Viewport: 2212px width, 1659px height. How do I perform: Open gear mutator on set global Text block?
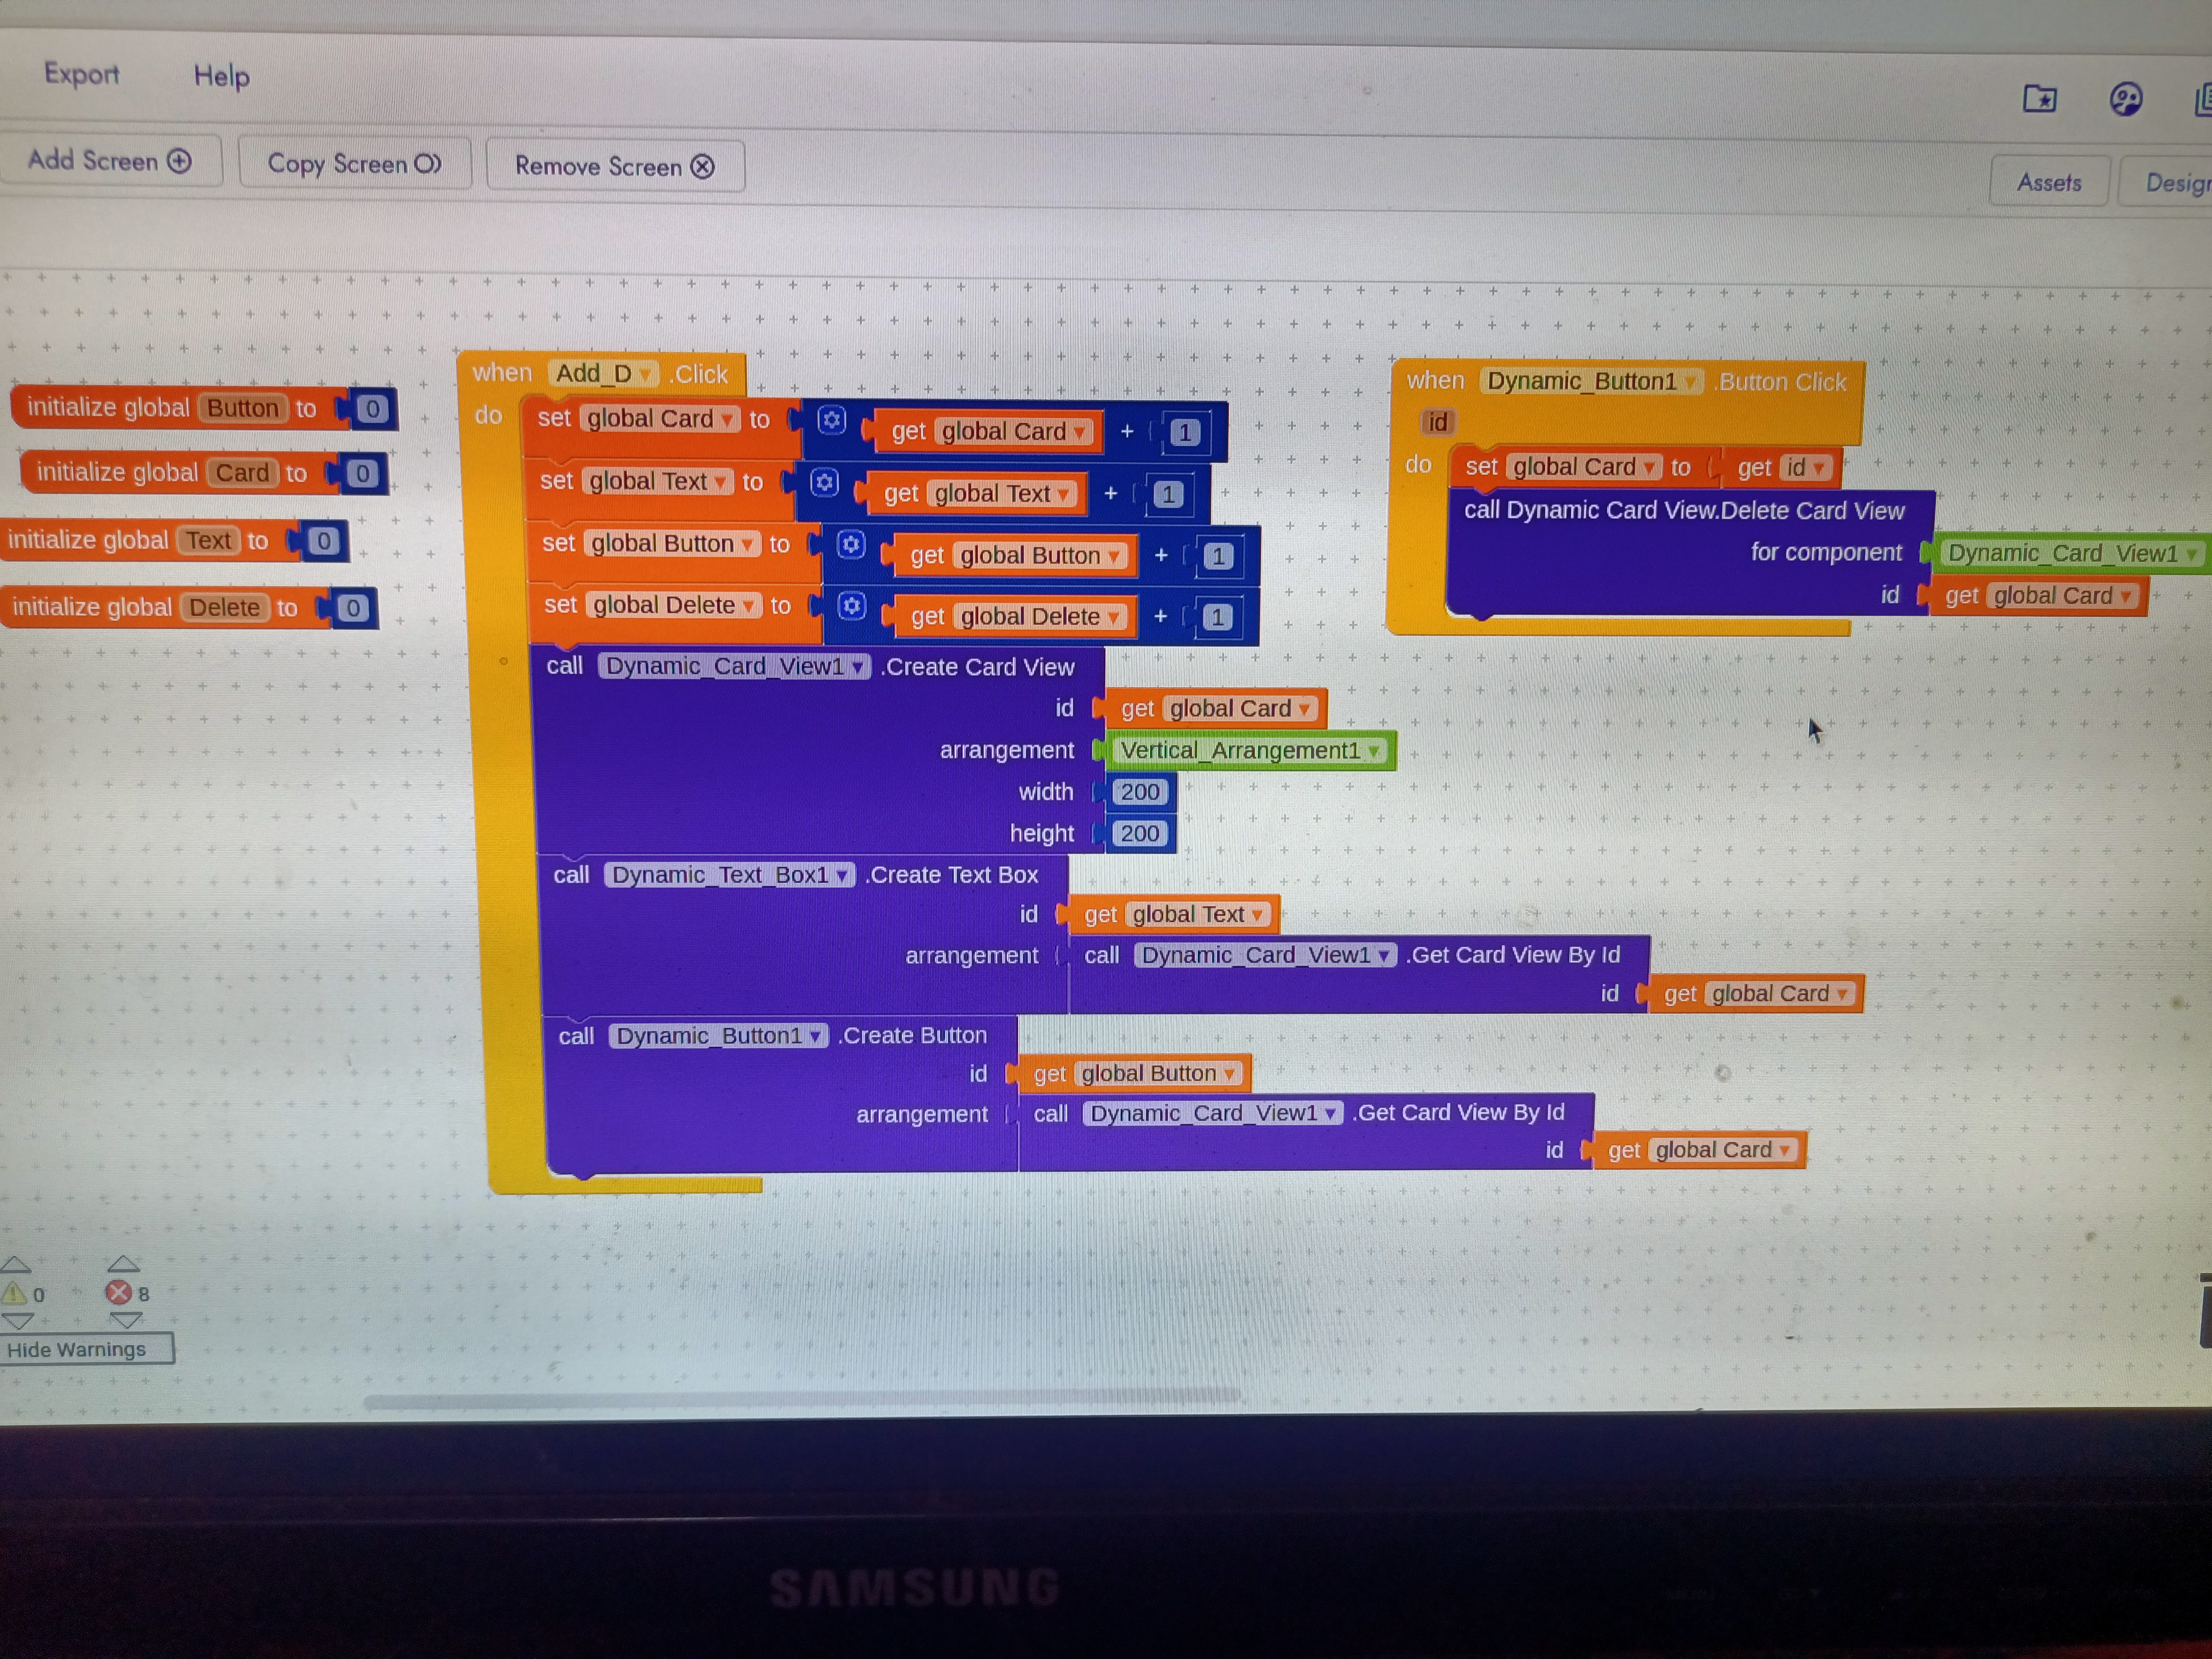(824, 483)
